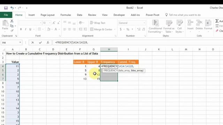Open Format as Table gallery

coord(169,26)
